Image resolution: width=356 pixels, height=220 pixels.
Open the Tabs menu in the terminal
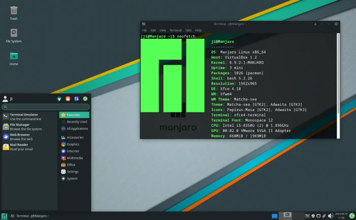point(188,31)
